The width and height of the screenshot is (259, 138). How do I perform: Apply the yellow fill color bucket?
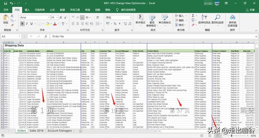[x=48, y=24]
